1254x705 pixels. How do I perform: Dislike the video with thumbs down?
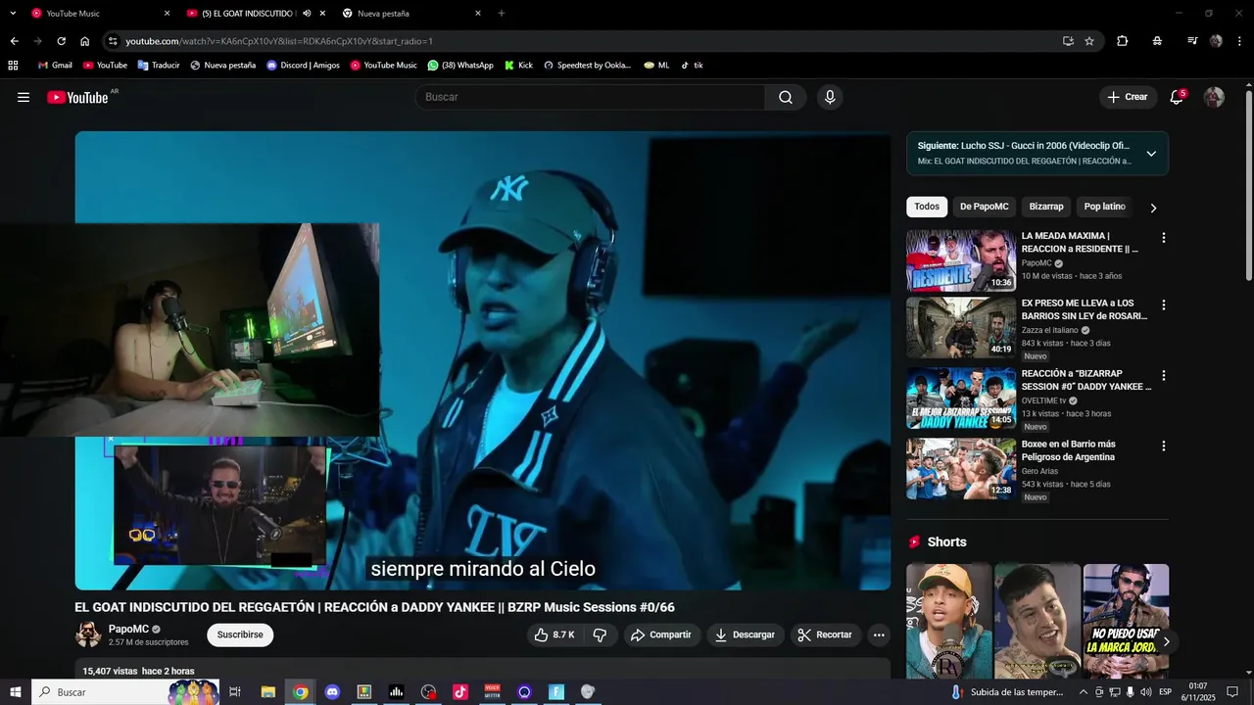(x=600, y=634)
